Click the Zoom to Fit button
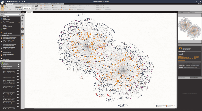This screenshot has height=111, width=202. tap(99, 6)
